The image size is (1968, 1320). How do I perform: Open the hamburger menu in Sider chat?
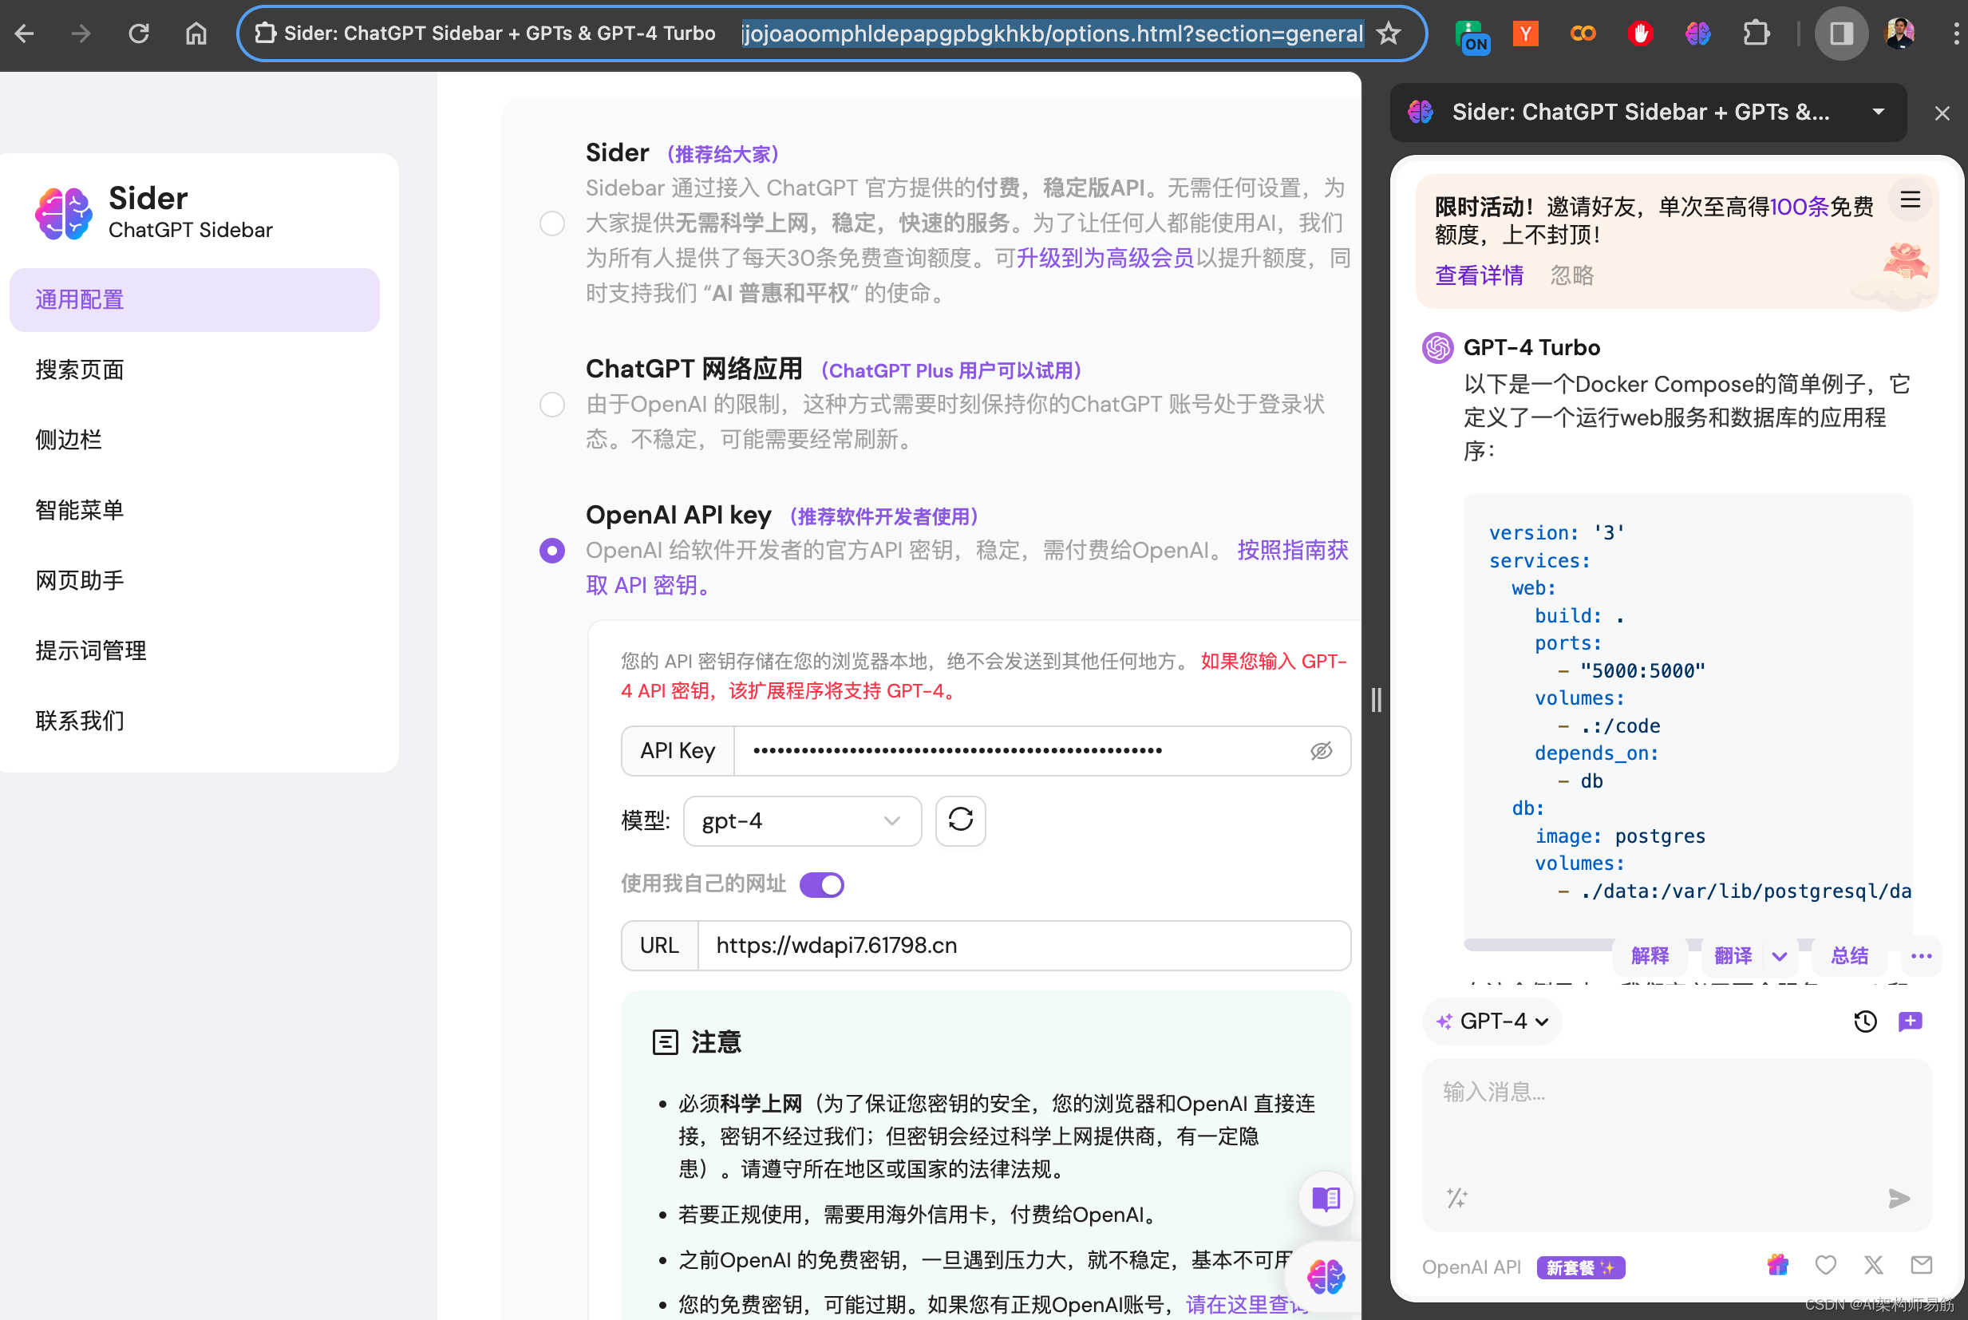(x=1910, y=200)
